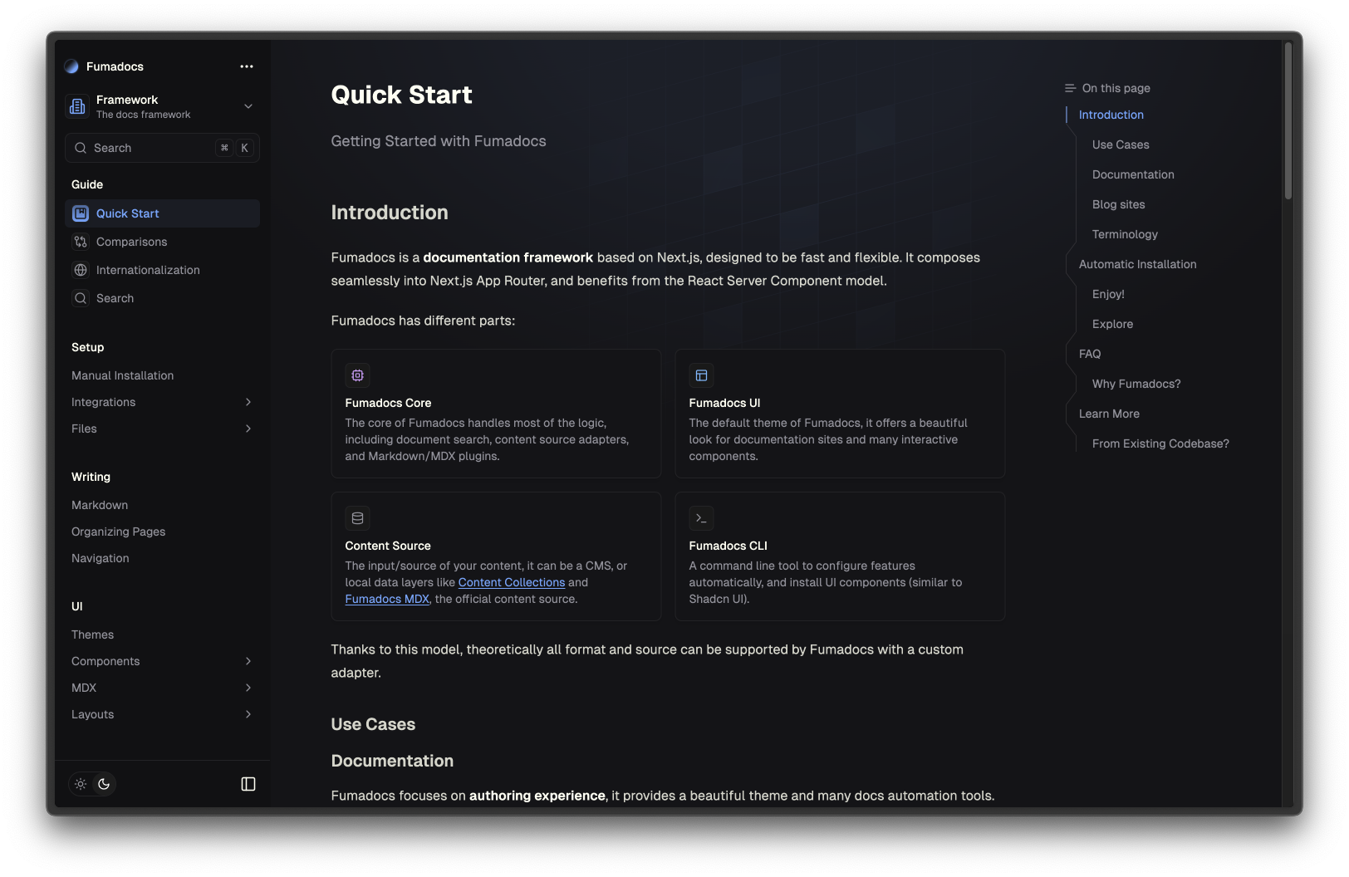The image size is (1349, 877).
Task: Click the Fumadocs Core chip icon
Action: pyautogui.click(x=358, y=375)
